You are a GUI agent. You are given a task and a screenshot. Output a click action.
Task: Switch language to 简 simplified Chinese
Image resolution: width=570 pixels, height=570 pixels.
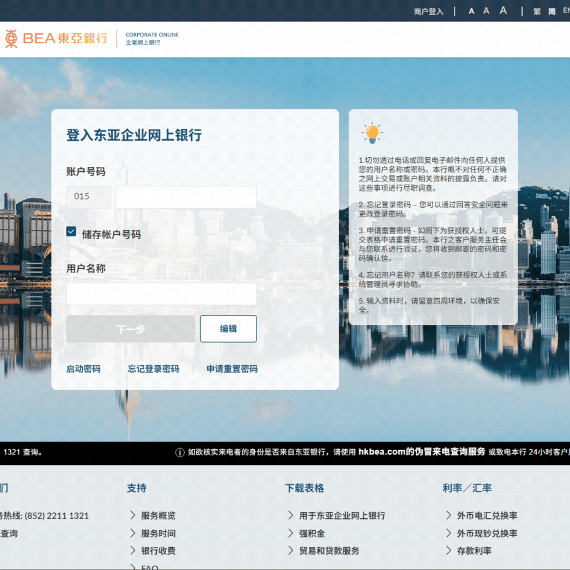pyautogui.click(x=552, y=12)
